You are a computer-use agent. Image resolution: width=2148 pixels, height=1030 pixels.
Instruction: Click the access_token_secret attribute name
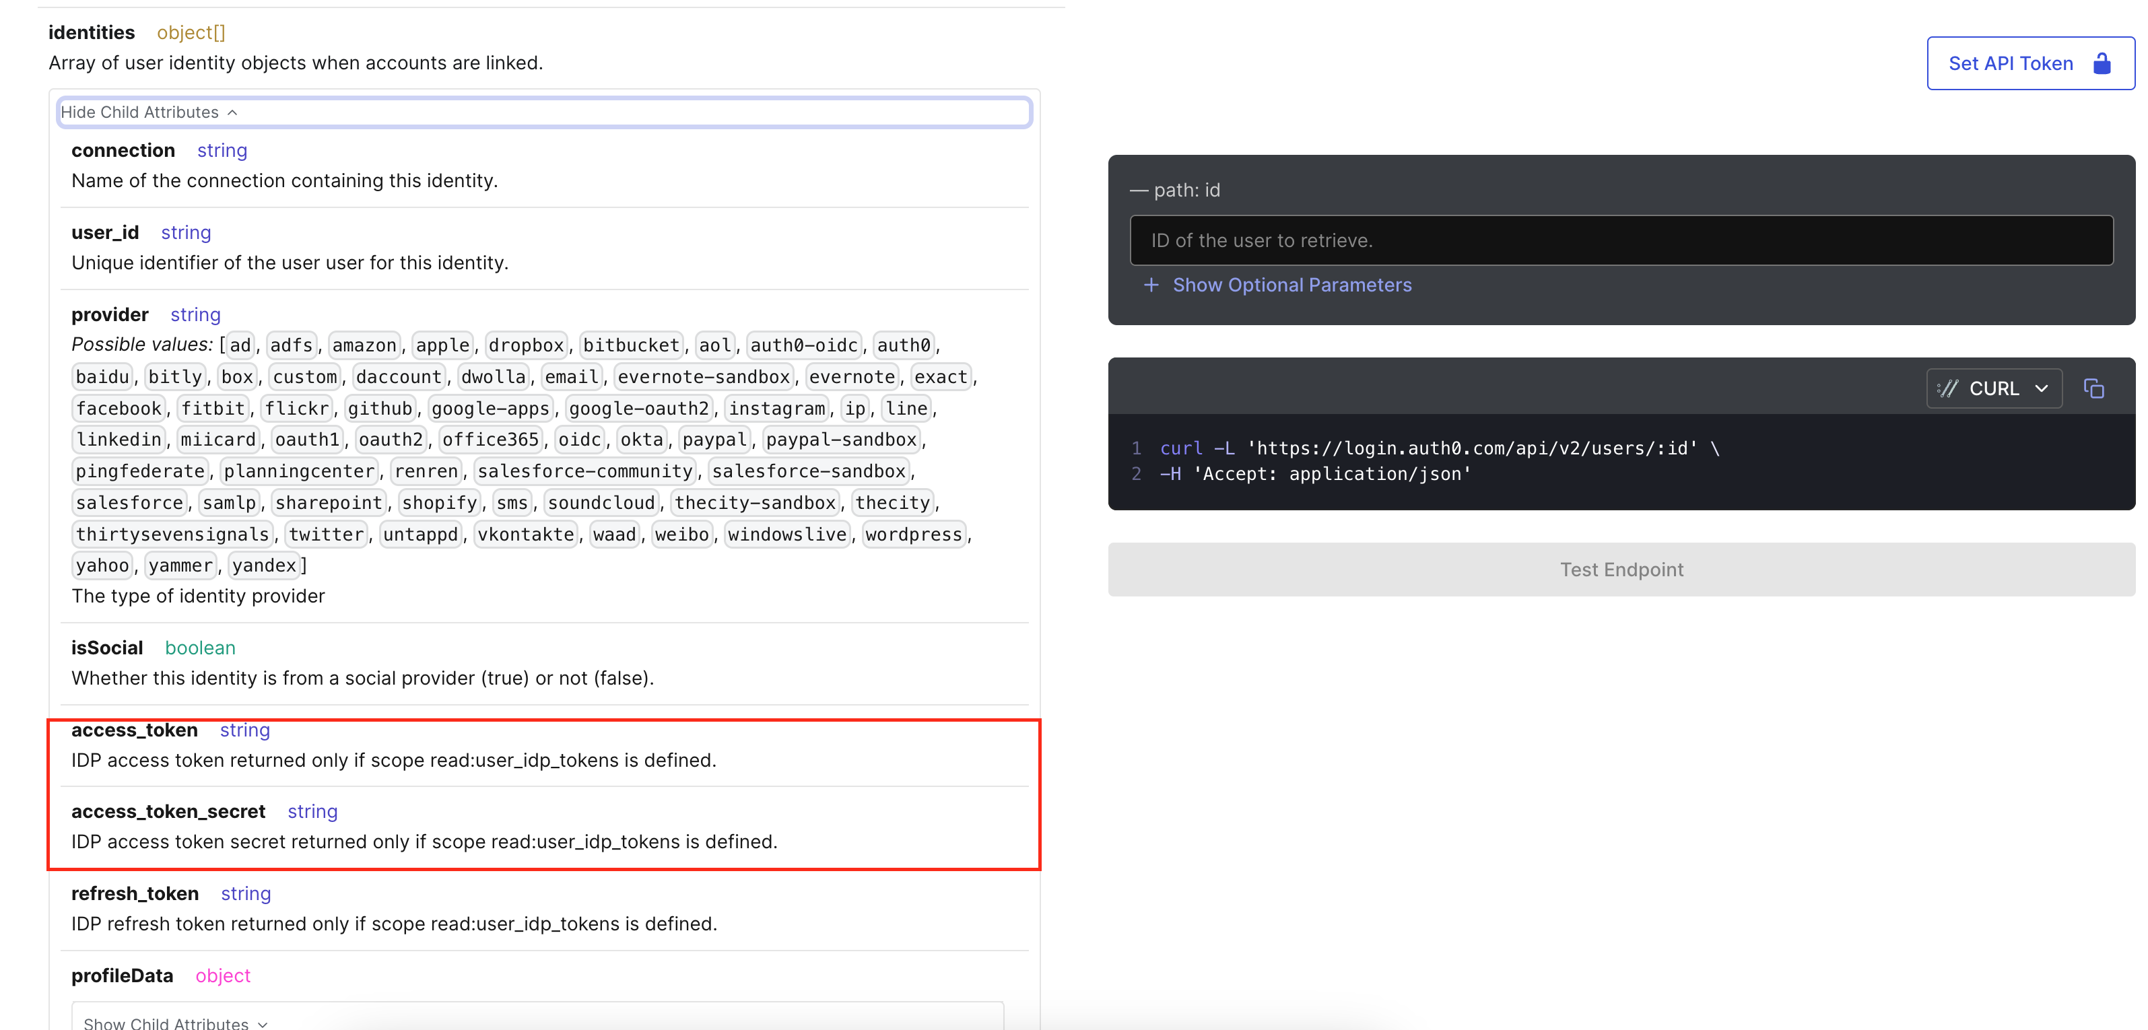[168, 812]
